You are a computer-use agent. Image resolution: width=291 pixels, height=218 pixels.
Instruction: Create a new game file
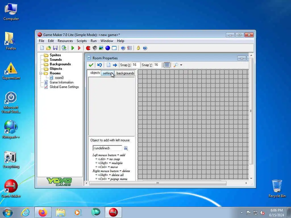click(x=42, y=48)
